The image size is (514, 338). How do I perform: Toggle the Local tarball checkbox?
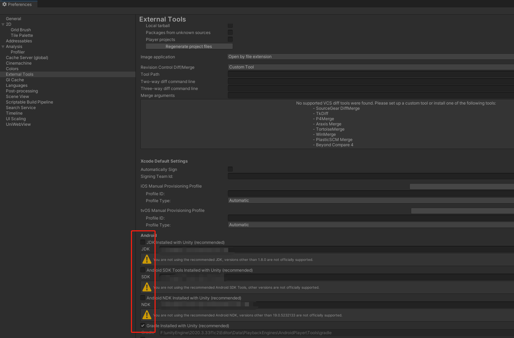click(x=230, y=26)
